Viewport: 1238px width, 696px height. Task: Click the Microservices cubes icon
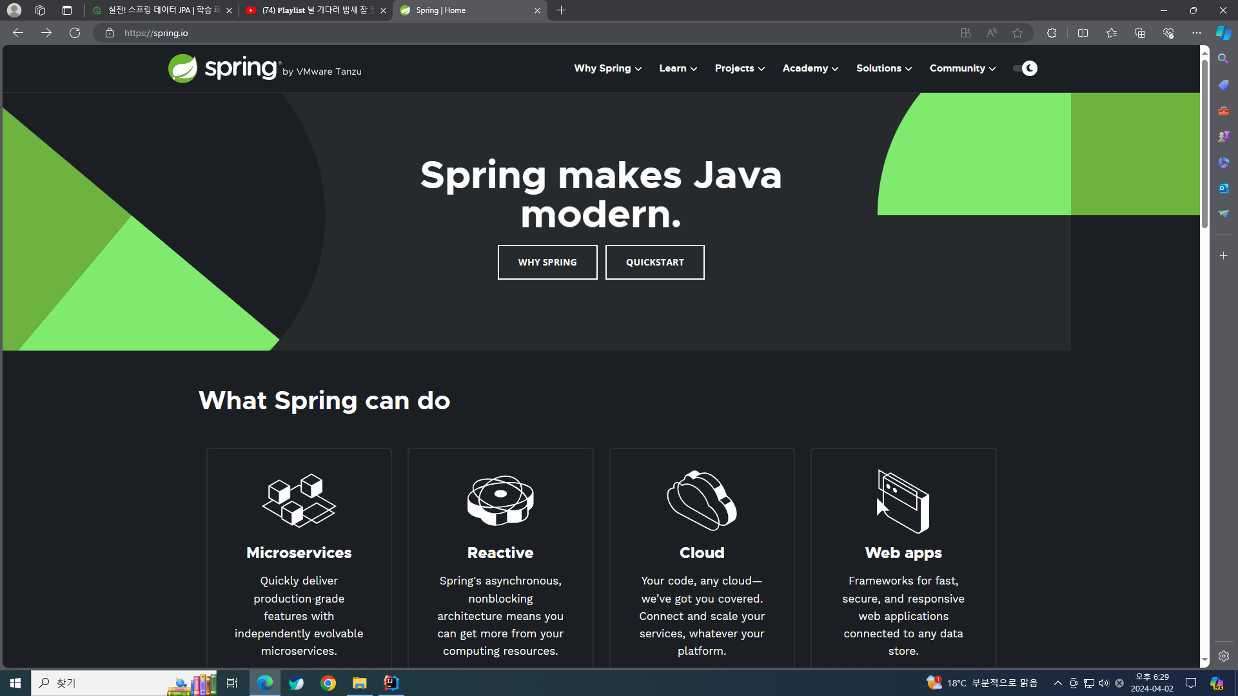[x=299, y=501]
